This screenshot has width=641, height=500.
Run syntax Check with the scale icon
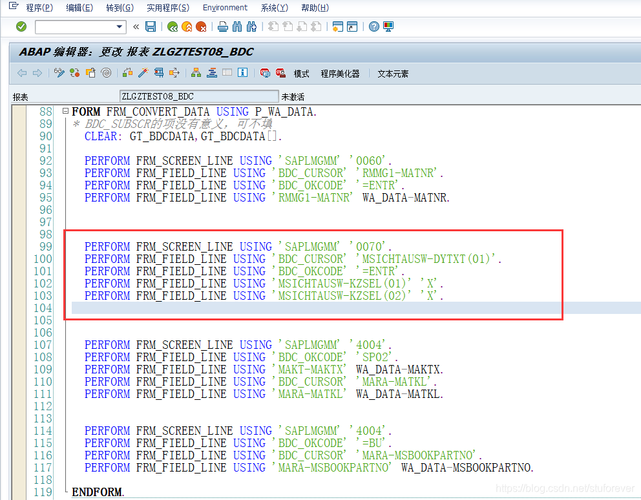[127, 73]
